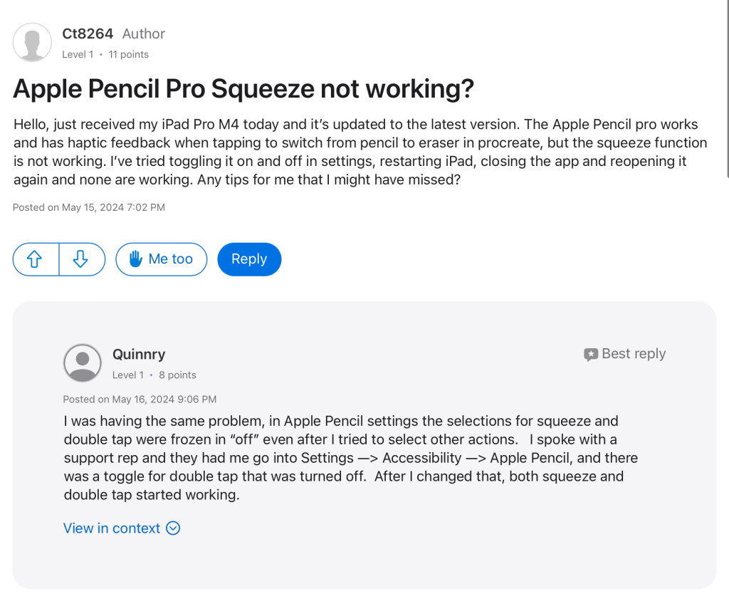Click Quinnry Level 1 points label
Viewport: 729px width, 611px height.
click(x=154, y=375)
